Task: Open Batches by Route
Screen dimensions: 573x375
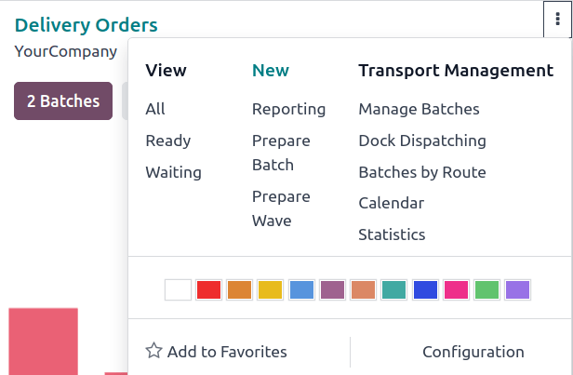Action: click(422, 172)
